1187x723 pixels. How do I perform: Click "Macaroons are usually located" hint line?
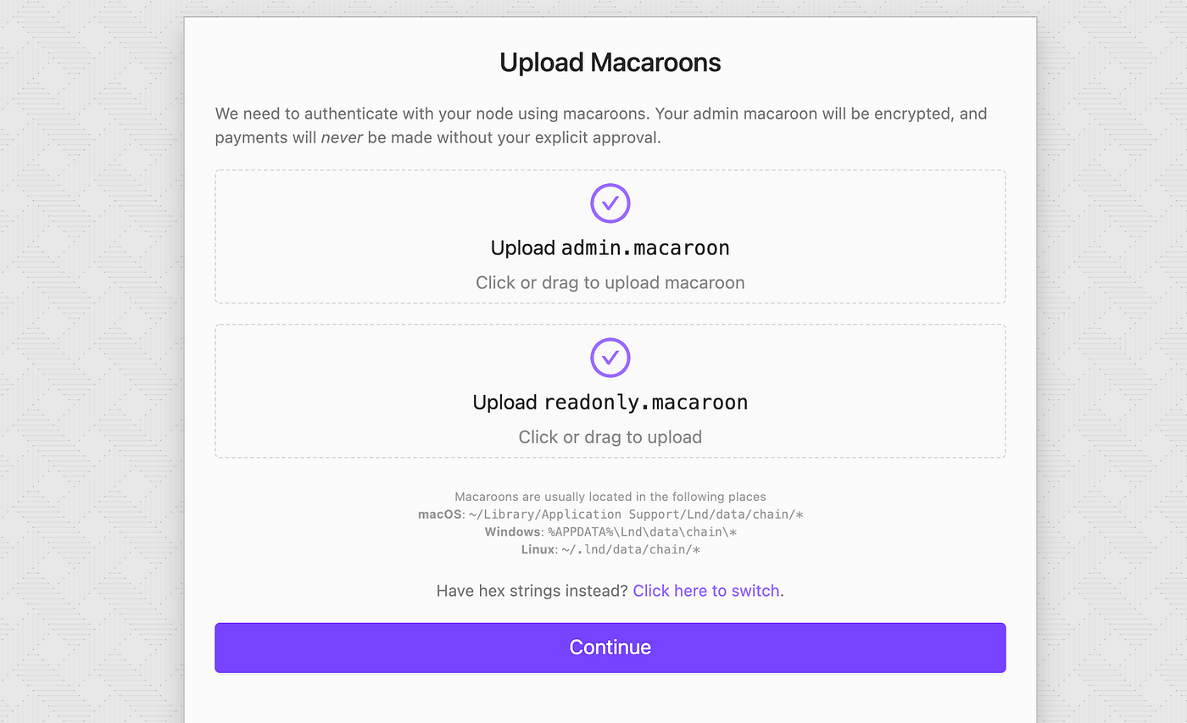click(610, 497)
